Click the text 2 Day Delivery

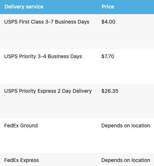point(75,91)
